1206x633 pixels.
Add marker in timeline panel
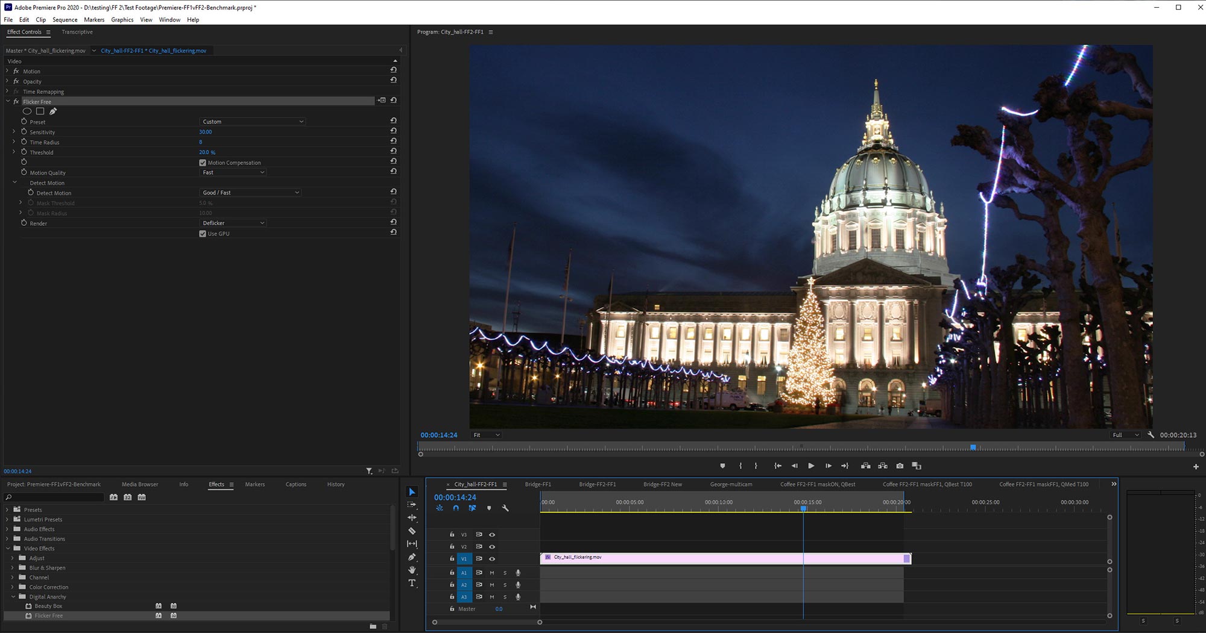point(489,508)
